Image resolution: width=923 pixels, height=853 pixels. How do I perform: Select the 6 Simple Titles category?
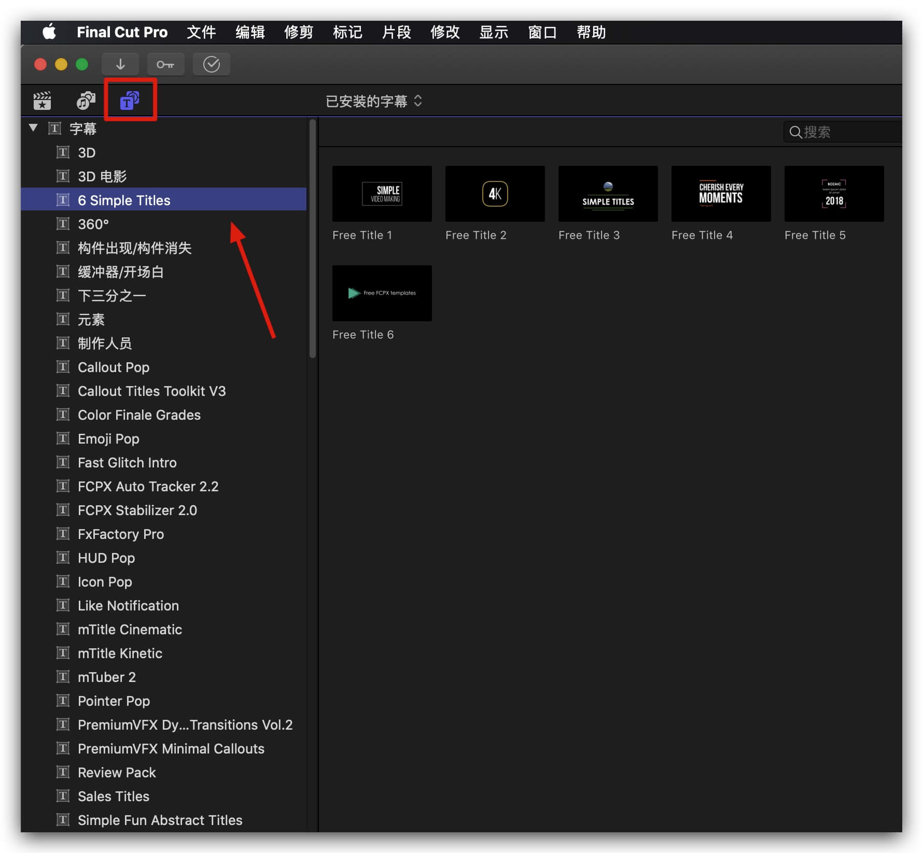164,200
